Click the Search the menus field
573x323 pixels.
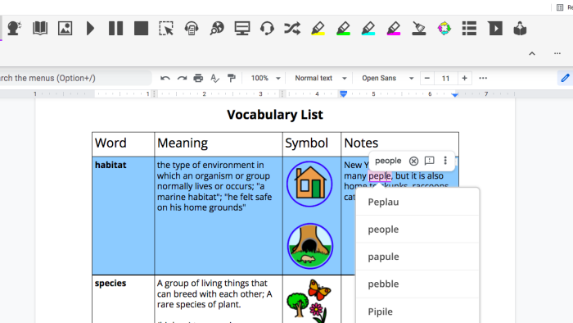(x=75, y=78)
